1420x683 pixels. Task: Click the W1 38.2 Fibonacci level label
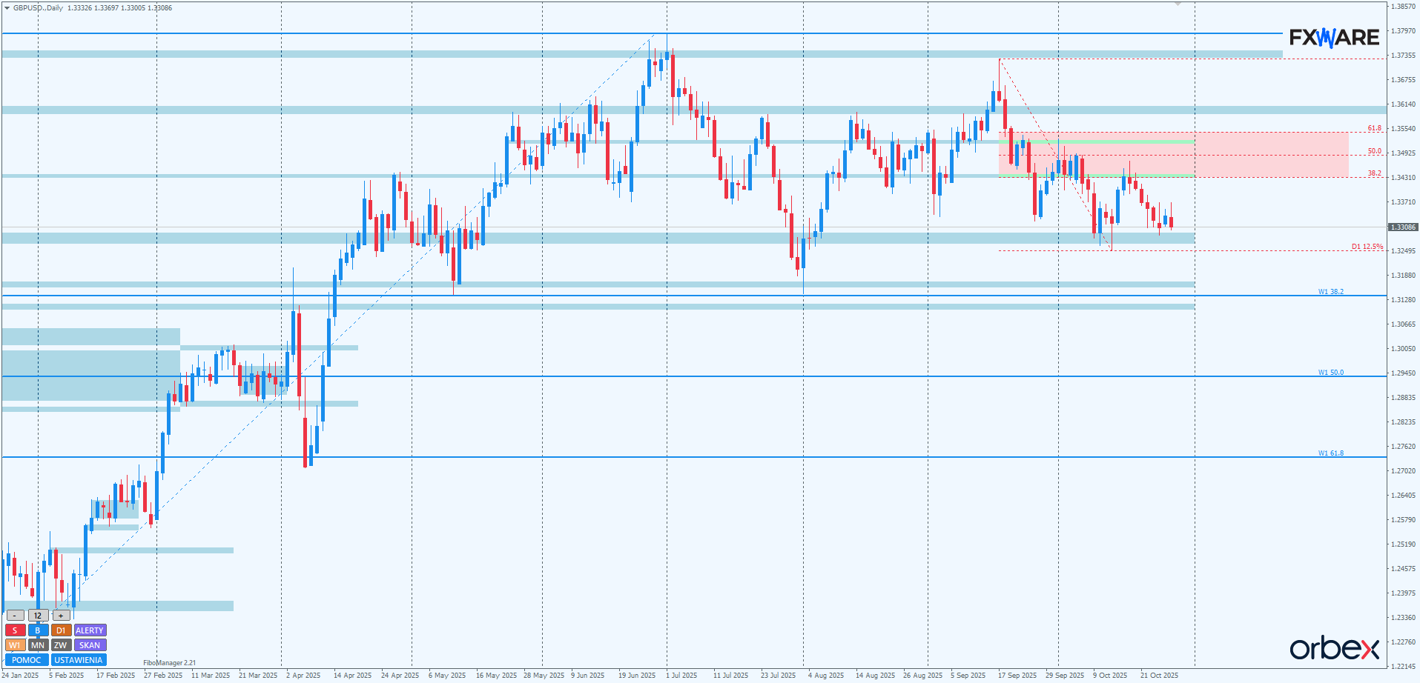pyautogui.click(x=1331, y=292)
